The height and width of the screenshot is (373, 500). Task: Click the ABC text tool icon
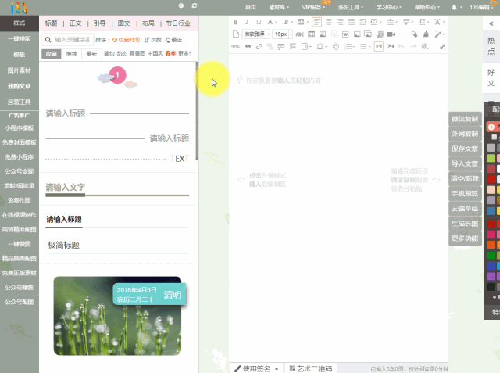tap(300, 34)
